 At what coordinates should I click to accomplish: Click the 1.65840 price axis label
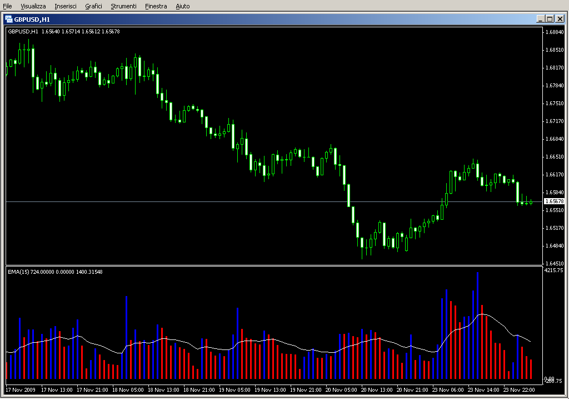pyautogui.click(x=555, y=192)
